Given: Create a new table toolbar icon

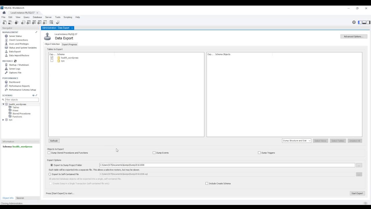Looking at the screenshot, I should coord(29,22).
